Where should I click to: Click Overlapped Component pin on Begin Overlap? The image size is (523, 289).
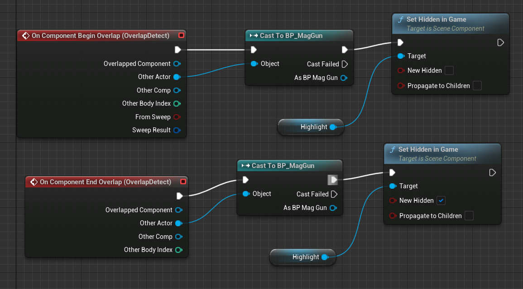(177, 64)
